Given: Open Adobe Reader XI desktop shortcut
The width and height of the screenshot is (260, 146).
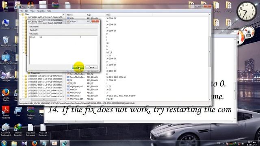Looking at the screenshot, I should tap(6, 112).
